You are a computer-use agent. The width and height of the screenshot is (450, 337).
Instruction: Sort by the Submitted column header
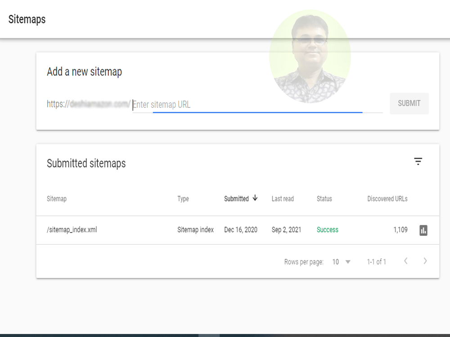point(236,199)
